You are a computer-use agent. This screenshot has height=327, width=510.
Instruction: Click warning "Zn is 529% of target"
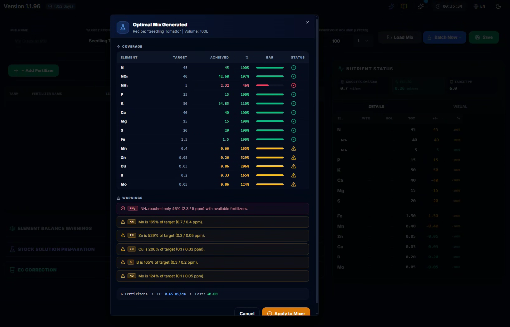pyautogui.click(x=213, y=236)
